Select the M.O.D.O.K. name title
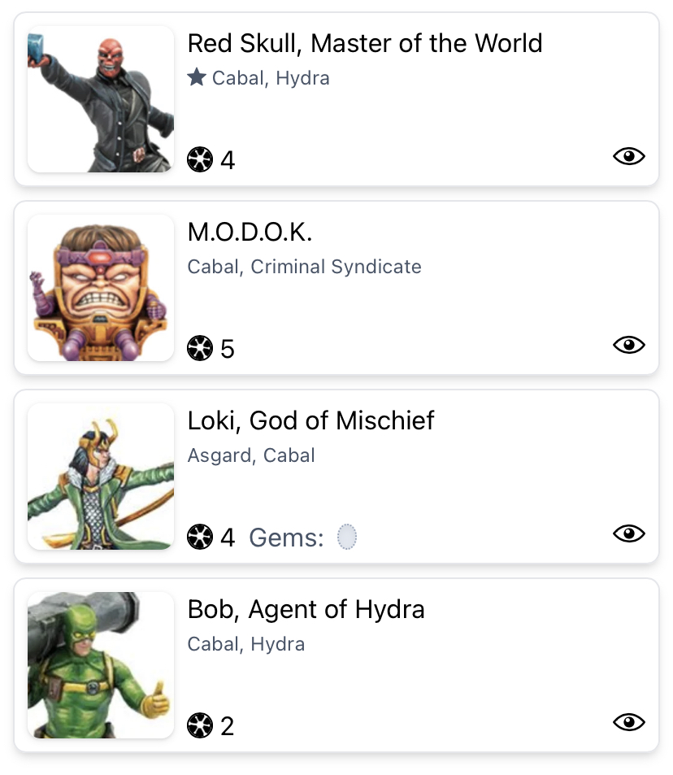The width and height of the screenshot is (673, 775). (250, 232)
